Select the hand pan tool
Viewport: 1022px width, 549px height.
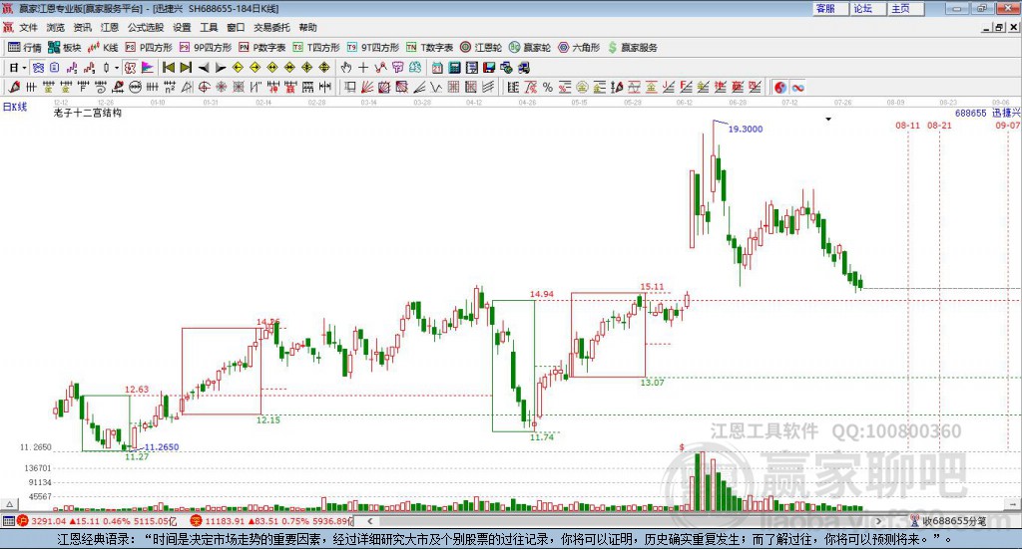(x=346, y=68)
